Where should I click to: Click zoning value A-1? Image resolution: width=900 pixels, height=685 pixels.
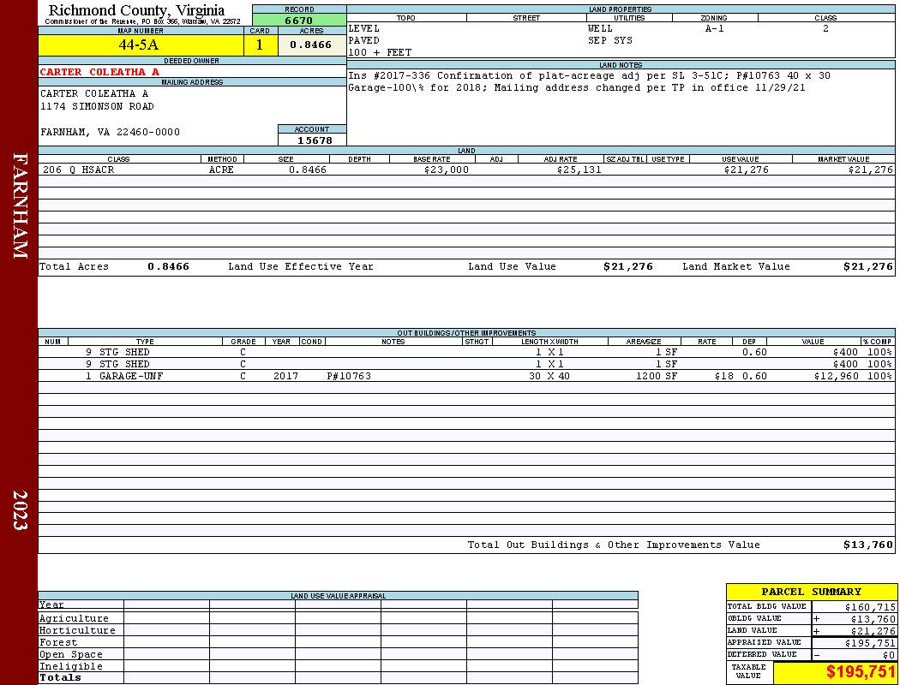pyautogui.click(x=715, y=28)
